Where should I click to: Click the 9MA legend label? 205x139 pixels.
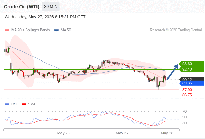(32, 104)
